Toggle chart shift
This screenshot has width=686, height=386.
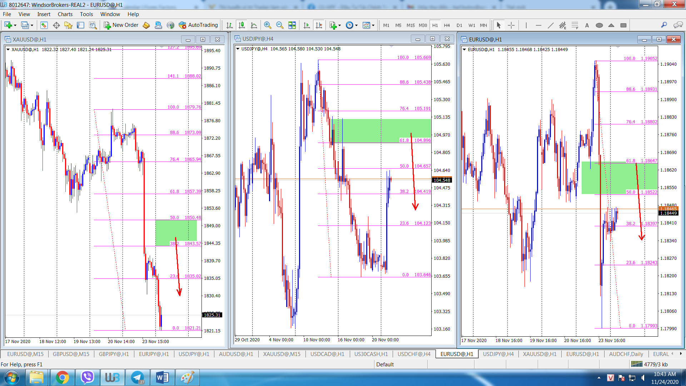319,25
